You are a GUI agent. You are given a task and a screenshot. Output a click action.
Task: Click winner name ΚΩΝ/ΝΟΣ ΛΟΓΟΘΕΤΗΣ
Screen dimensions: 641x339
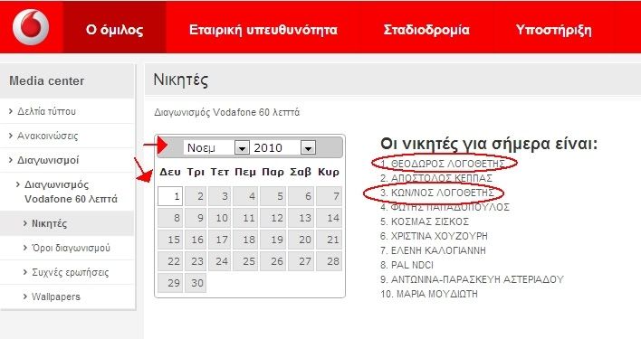(x=443, y=193)
